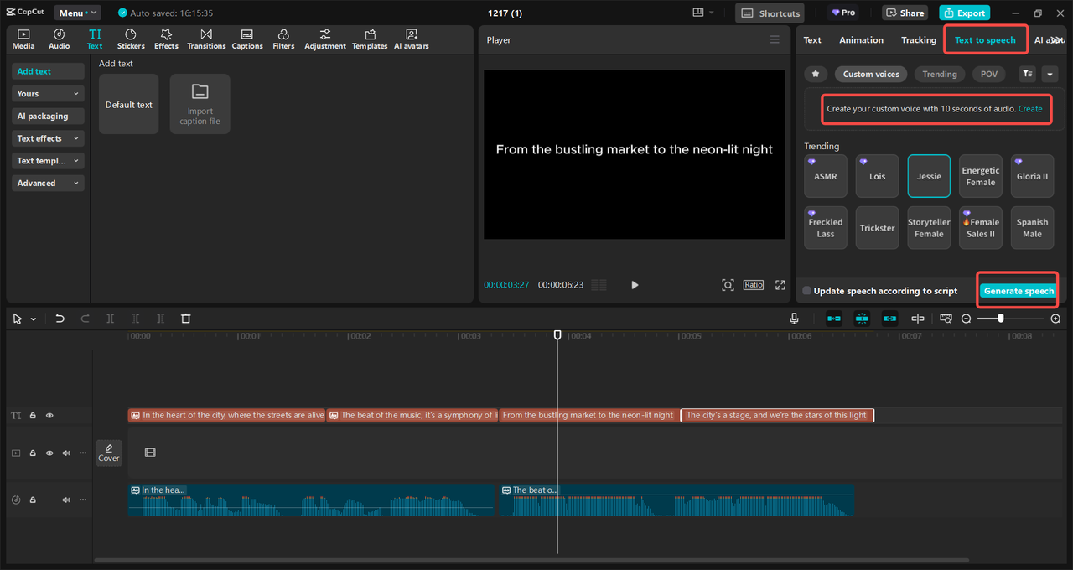The image size is (1073, 570).
Task: Click the player focus-frame scan icon
Action: 728,285
